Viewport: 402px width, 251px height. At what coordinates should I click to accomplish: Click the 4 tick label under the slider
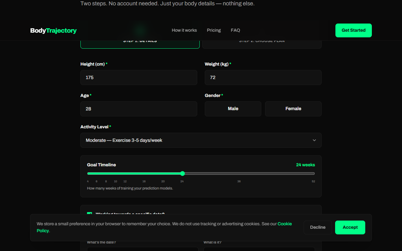(88, 181)
